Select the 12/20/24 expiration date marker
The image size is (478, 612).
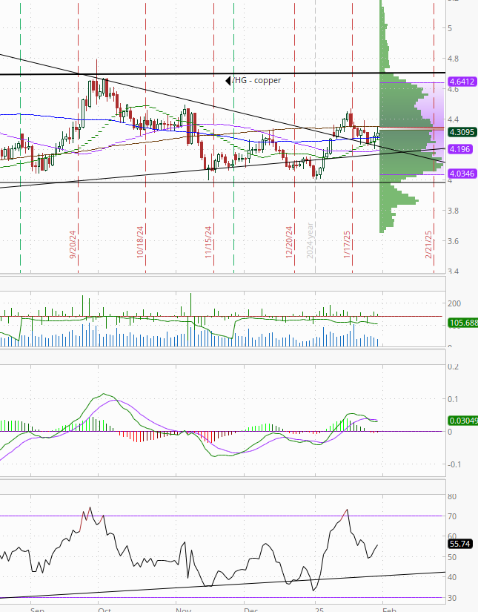point(289,242)
